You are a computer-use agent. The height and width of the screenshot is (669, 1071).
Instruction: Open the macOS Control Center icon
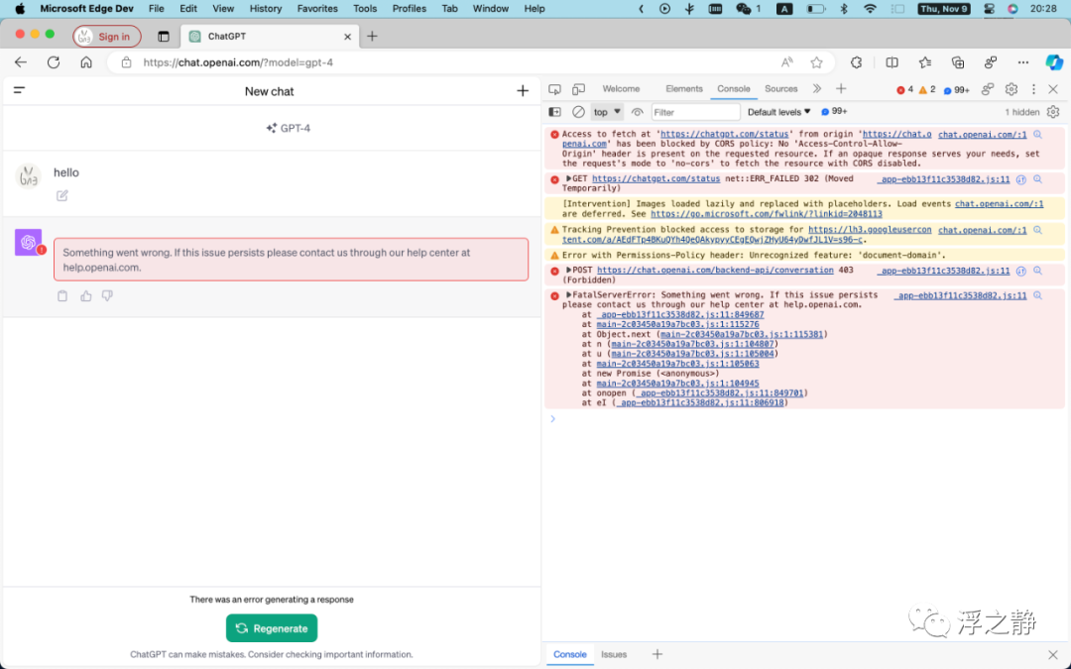click(x=989, y=9)
